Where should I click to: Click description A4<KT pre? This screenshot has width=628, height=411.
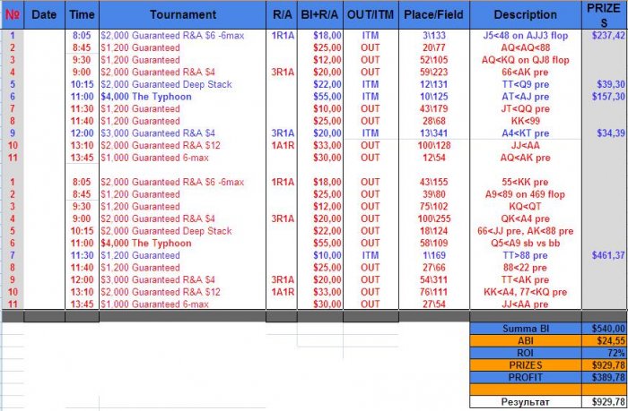point(526,133)
